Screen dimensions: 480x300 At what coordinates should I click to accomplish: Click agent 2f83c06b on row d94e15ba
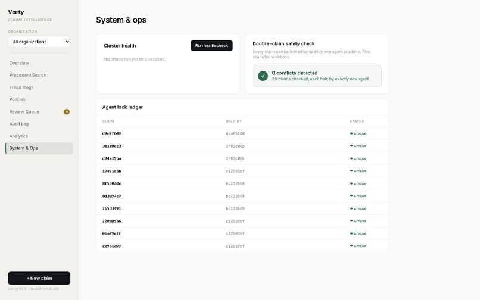tap(235, 158)
